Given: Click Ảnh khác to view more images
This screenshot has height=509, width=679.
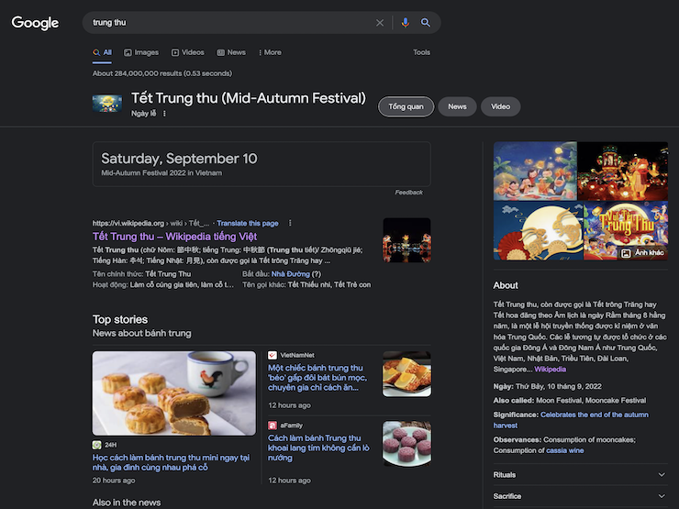Looking at the screenshot, I should point(642,252).
